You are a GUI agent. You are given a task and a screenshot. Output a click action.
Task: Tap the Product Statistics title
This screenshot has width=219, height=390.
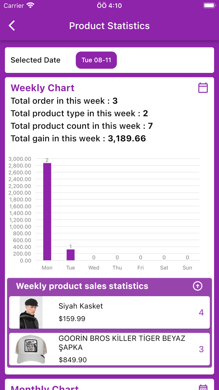click(109, 26)
